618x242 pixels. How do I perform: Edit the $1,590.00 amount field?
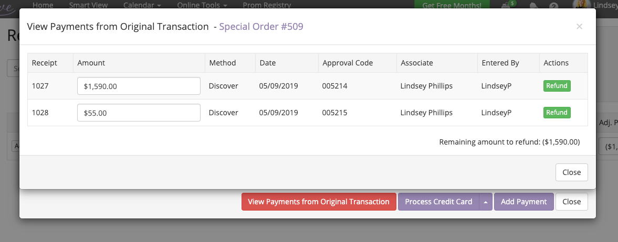pos(139,86)
